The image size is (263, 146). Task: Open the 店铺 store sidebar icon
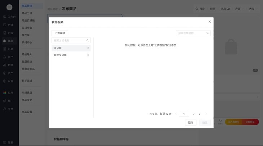(x=5, y=25)
